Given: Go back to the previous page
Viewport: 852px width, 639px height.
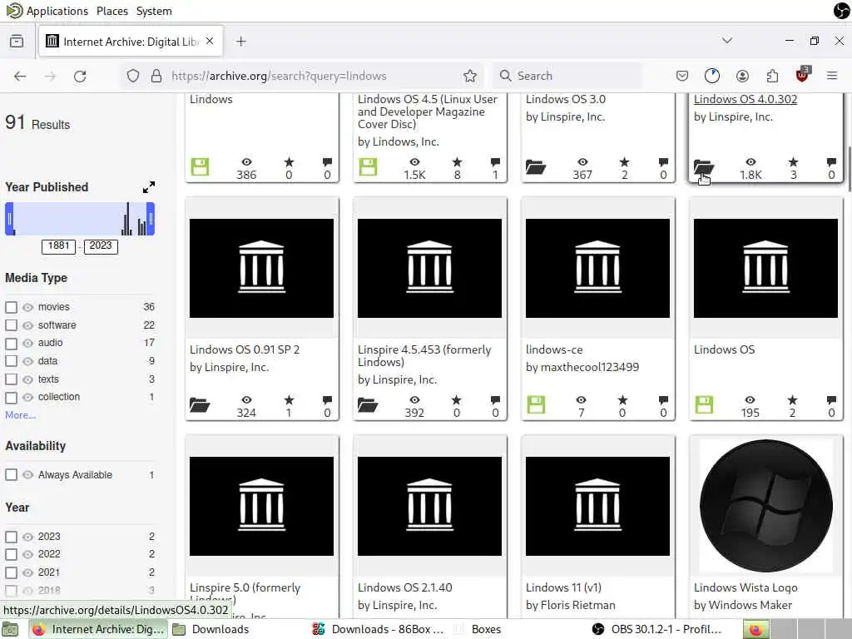Looking at the screenshot, I should click(x=20, y=76).
